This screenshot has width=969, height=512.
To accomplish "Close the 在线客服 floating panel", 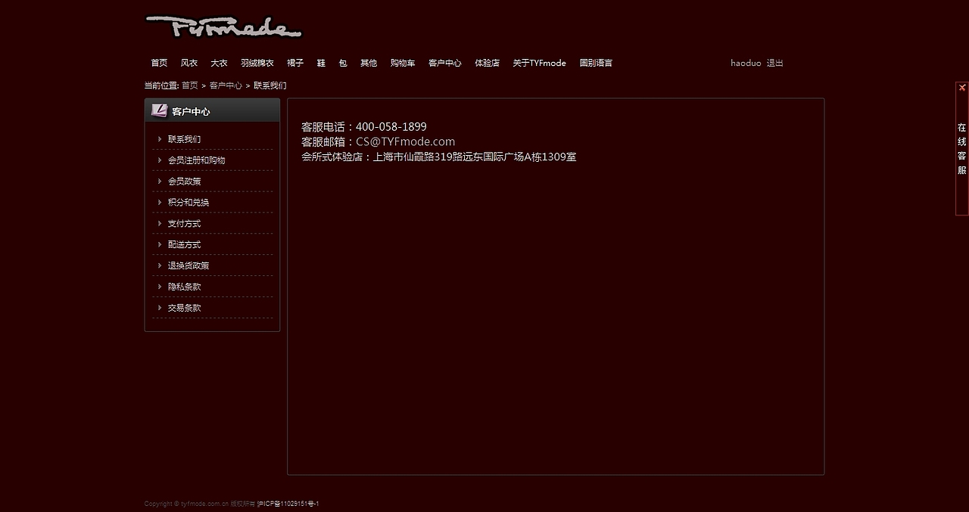I will click(961, 87).
